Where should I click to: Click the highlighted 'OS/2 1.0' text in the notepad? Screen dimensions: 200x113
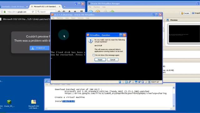pos(69,101)
